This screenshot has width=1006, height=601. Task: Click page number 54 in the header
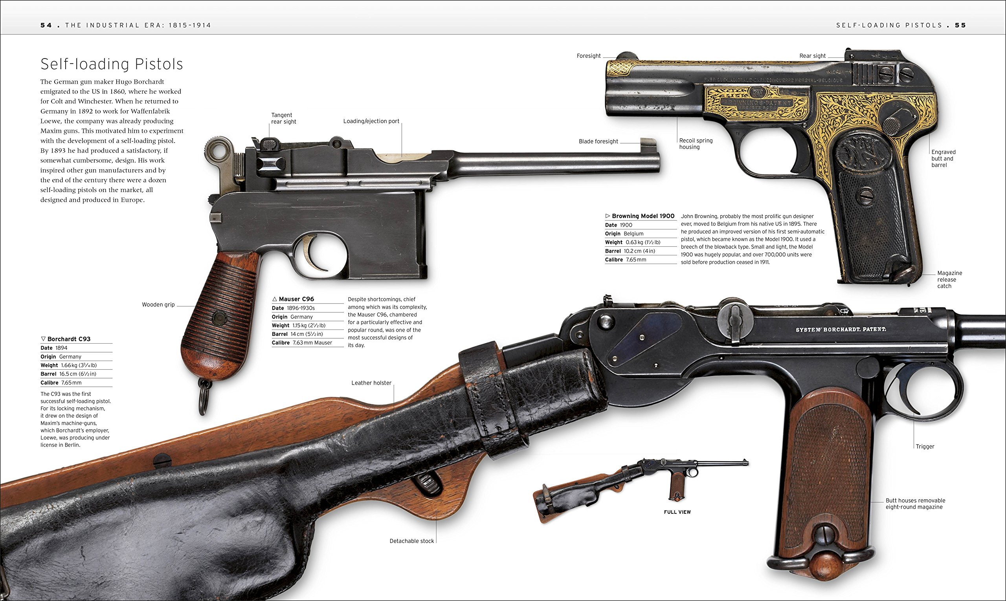pos(46,25)
